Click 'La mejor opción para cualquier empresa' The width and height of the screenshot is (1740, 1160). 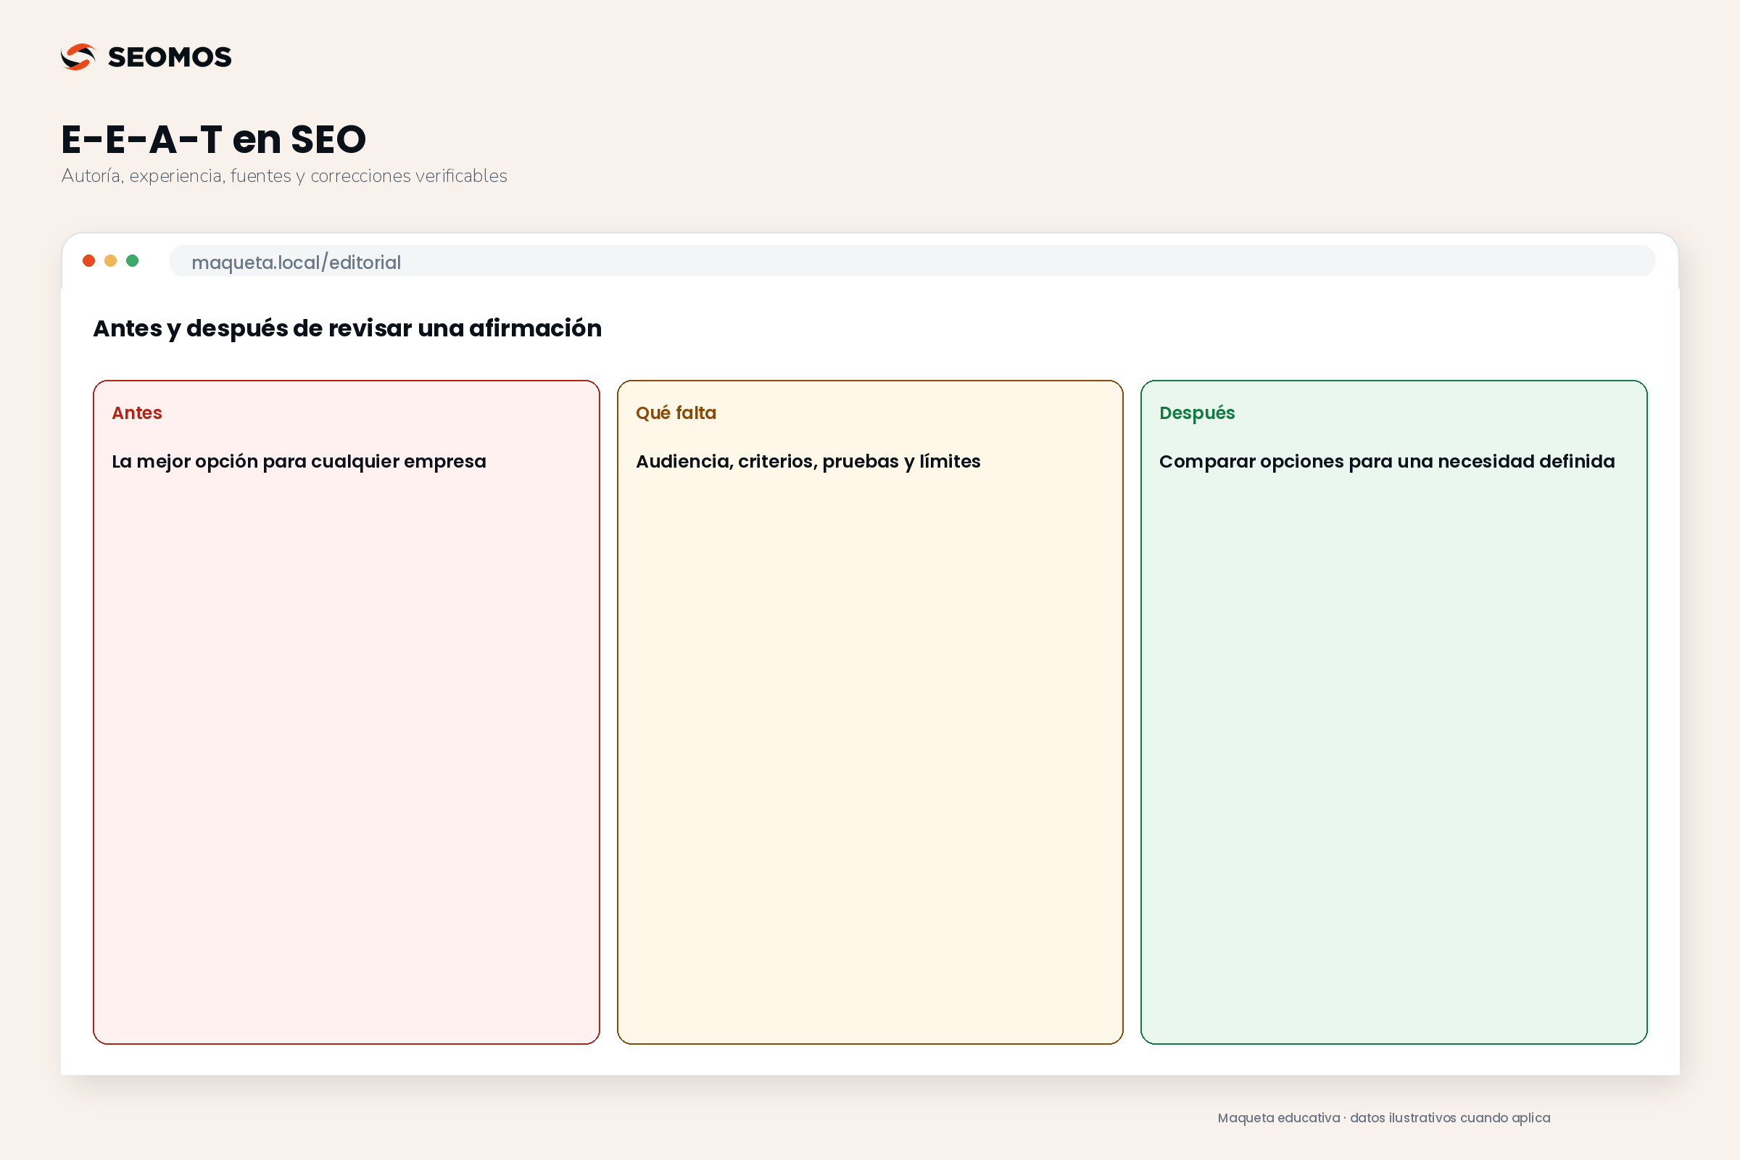299,462
